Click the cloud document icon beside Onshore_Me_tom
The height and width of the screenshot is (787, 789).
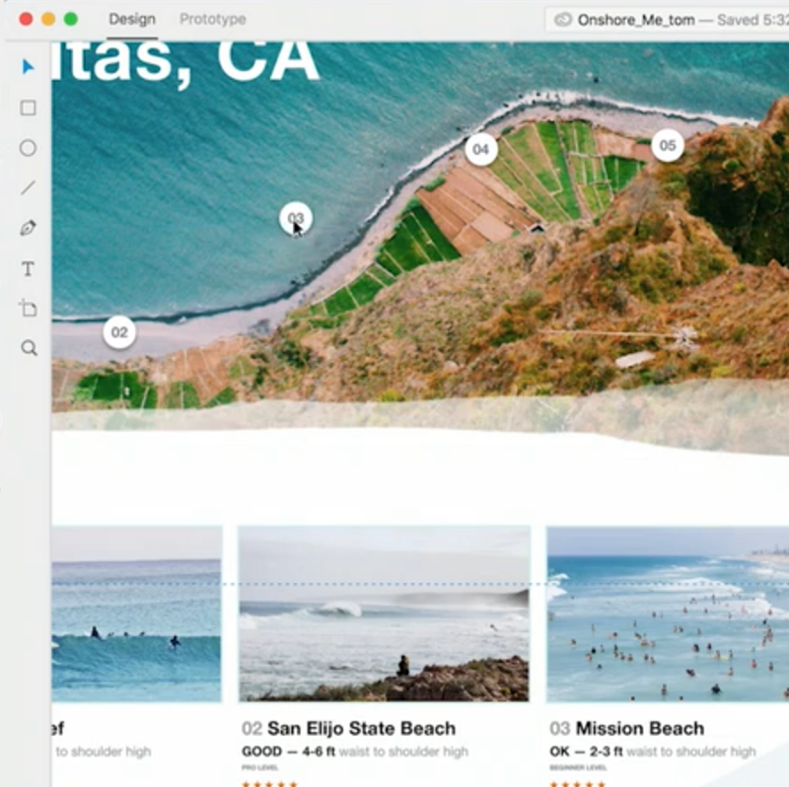click(563, 20)
